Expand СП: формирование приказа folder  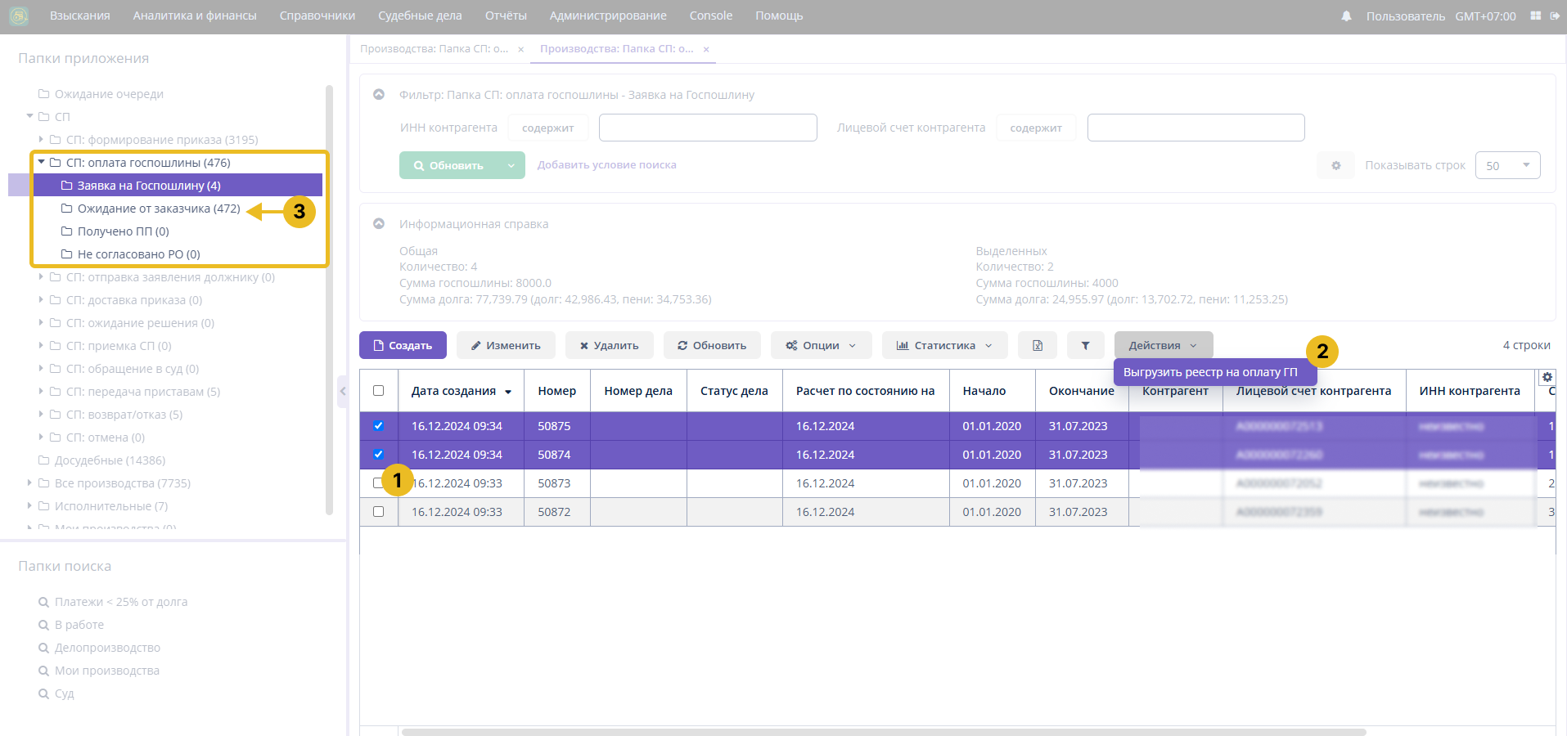click(x=41, y=140)
